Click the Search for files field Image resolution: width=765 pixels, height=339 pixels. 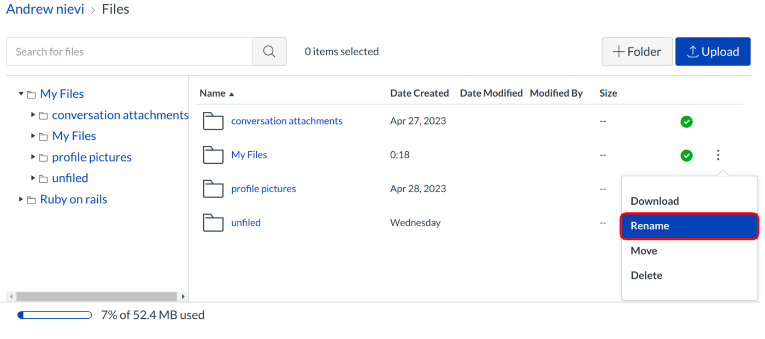[x=130, y=52]
